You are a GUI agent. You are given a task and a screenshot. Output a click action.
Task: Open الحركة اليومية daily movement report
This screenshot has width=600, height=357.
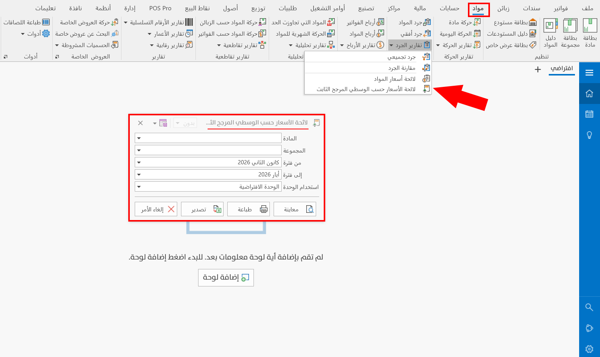point(460,34)
